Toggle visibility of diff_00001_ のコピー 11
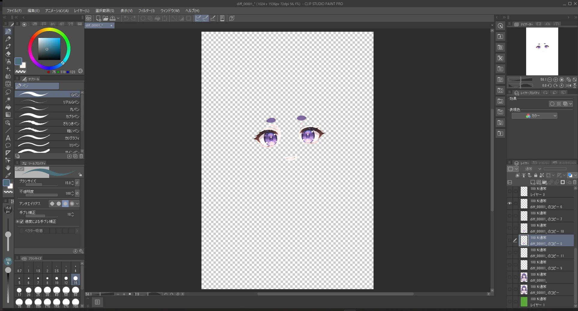578x311 pixels. tap(510, 252)
